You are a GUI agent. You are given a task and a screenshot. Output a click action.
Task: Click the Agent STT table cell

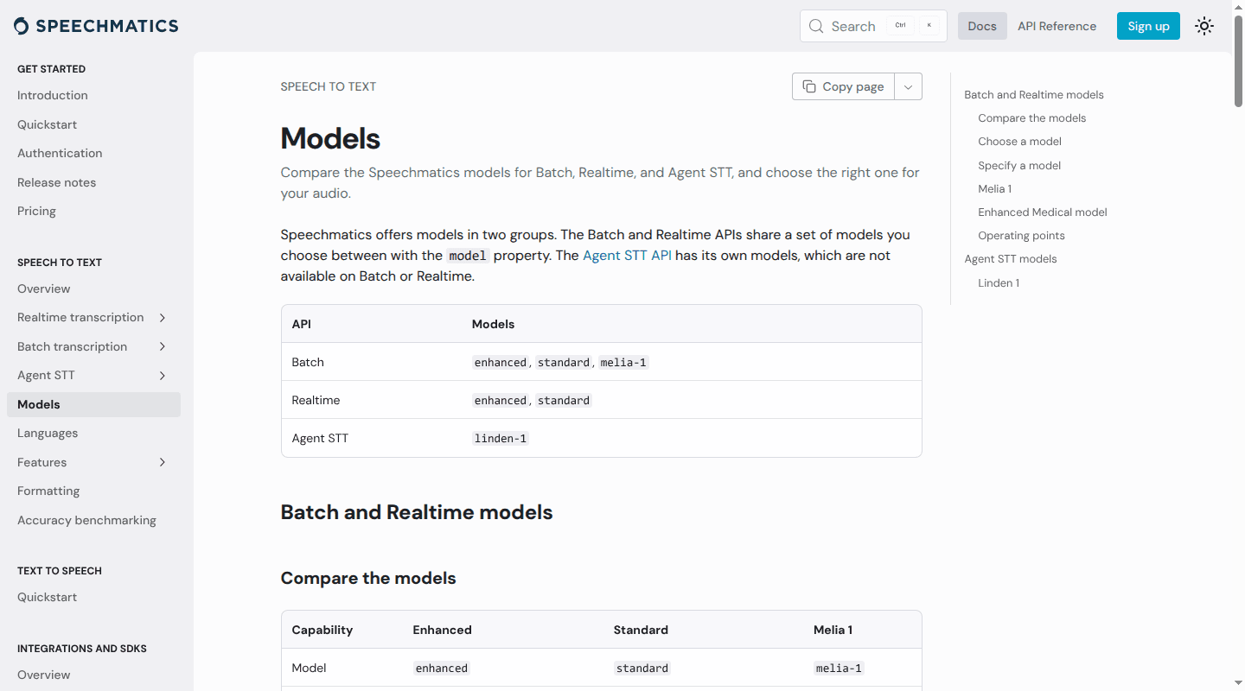320,438
